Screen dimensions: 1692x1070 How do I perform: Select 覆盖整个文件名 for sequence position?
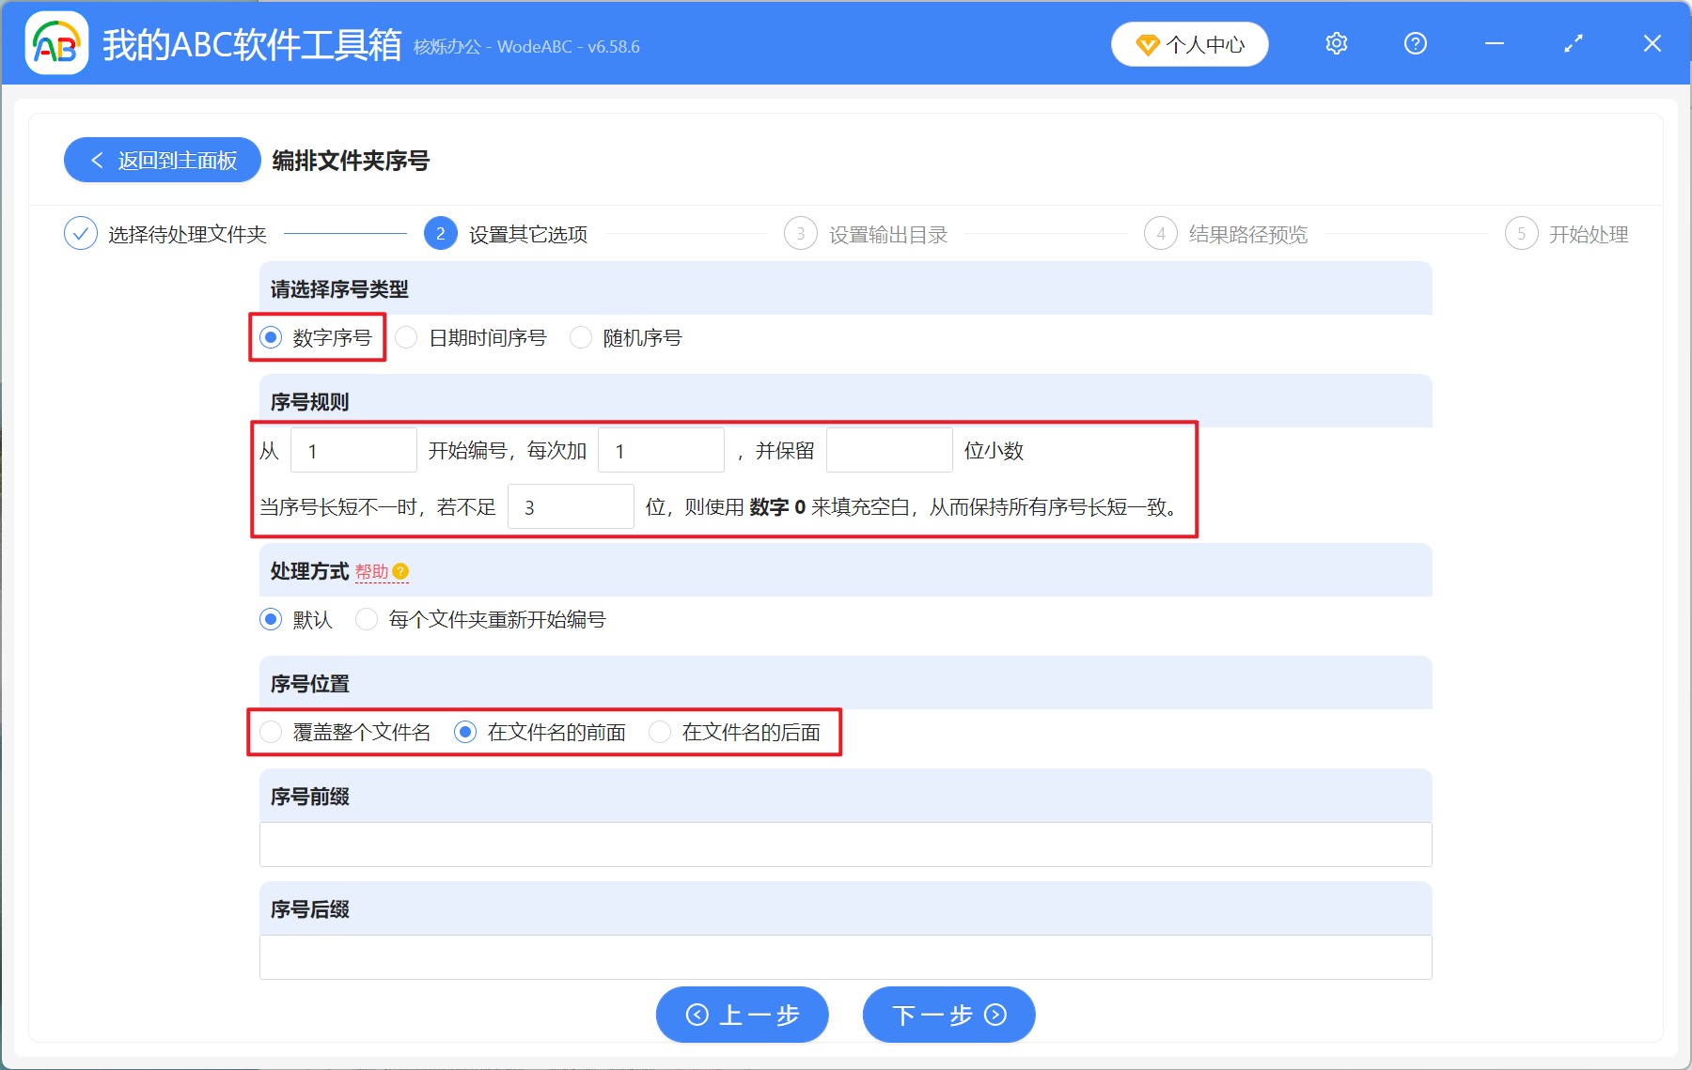point(271,732)
